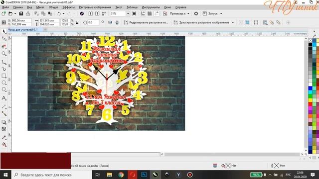Expand the Undo history dropdown arrow
The image size is (319, 179).
tap(63, 13)
